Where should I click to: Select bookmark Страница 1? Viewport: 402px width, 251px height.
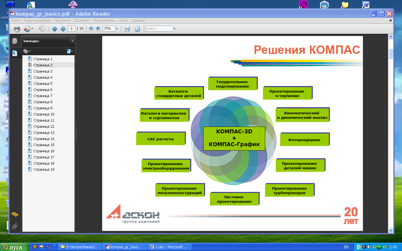click(x=43, y=59)
